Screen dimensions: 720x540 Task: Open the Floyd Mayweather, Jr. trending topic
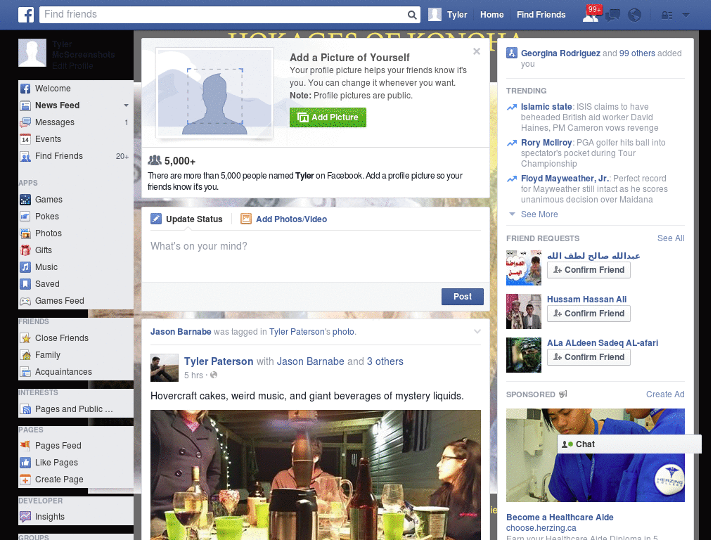click(565, 178)
